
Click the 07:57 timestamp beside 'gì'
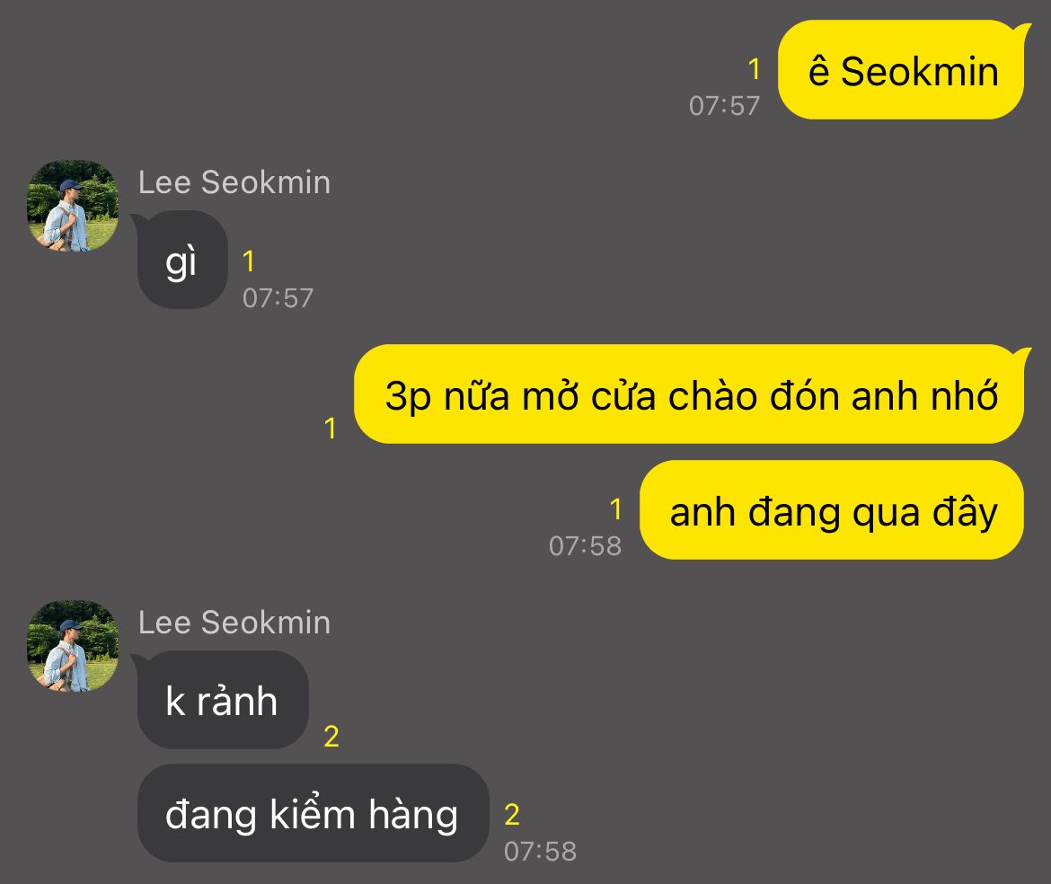coord(278,298)
